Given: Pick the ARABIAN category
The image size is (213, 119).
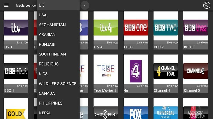Looking at the screenshot, I should click(58, 34).
